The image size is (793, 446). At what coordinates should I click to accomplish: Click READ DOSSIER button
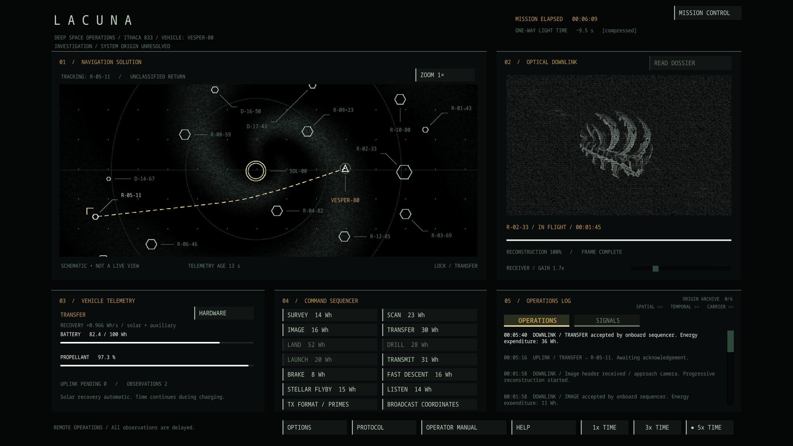(x=690, y=63)
